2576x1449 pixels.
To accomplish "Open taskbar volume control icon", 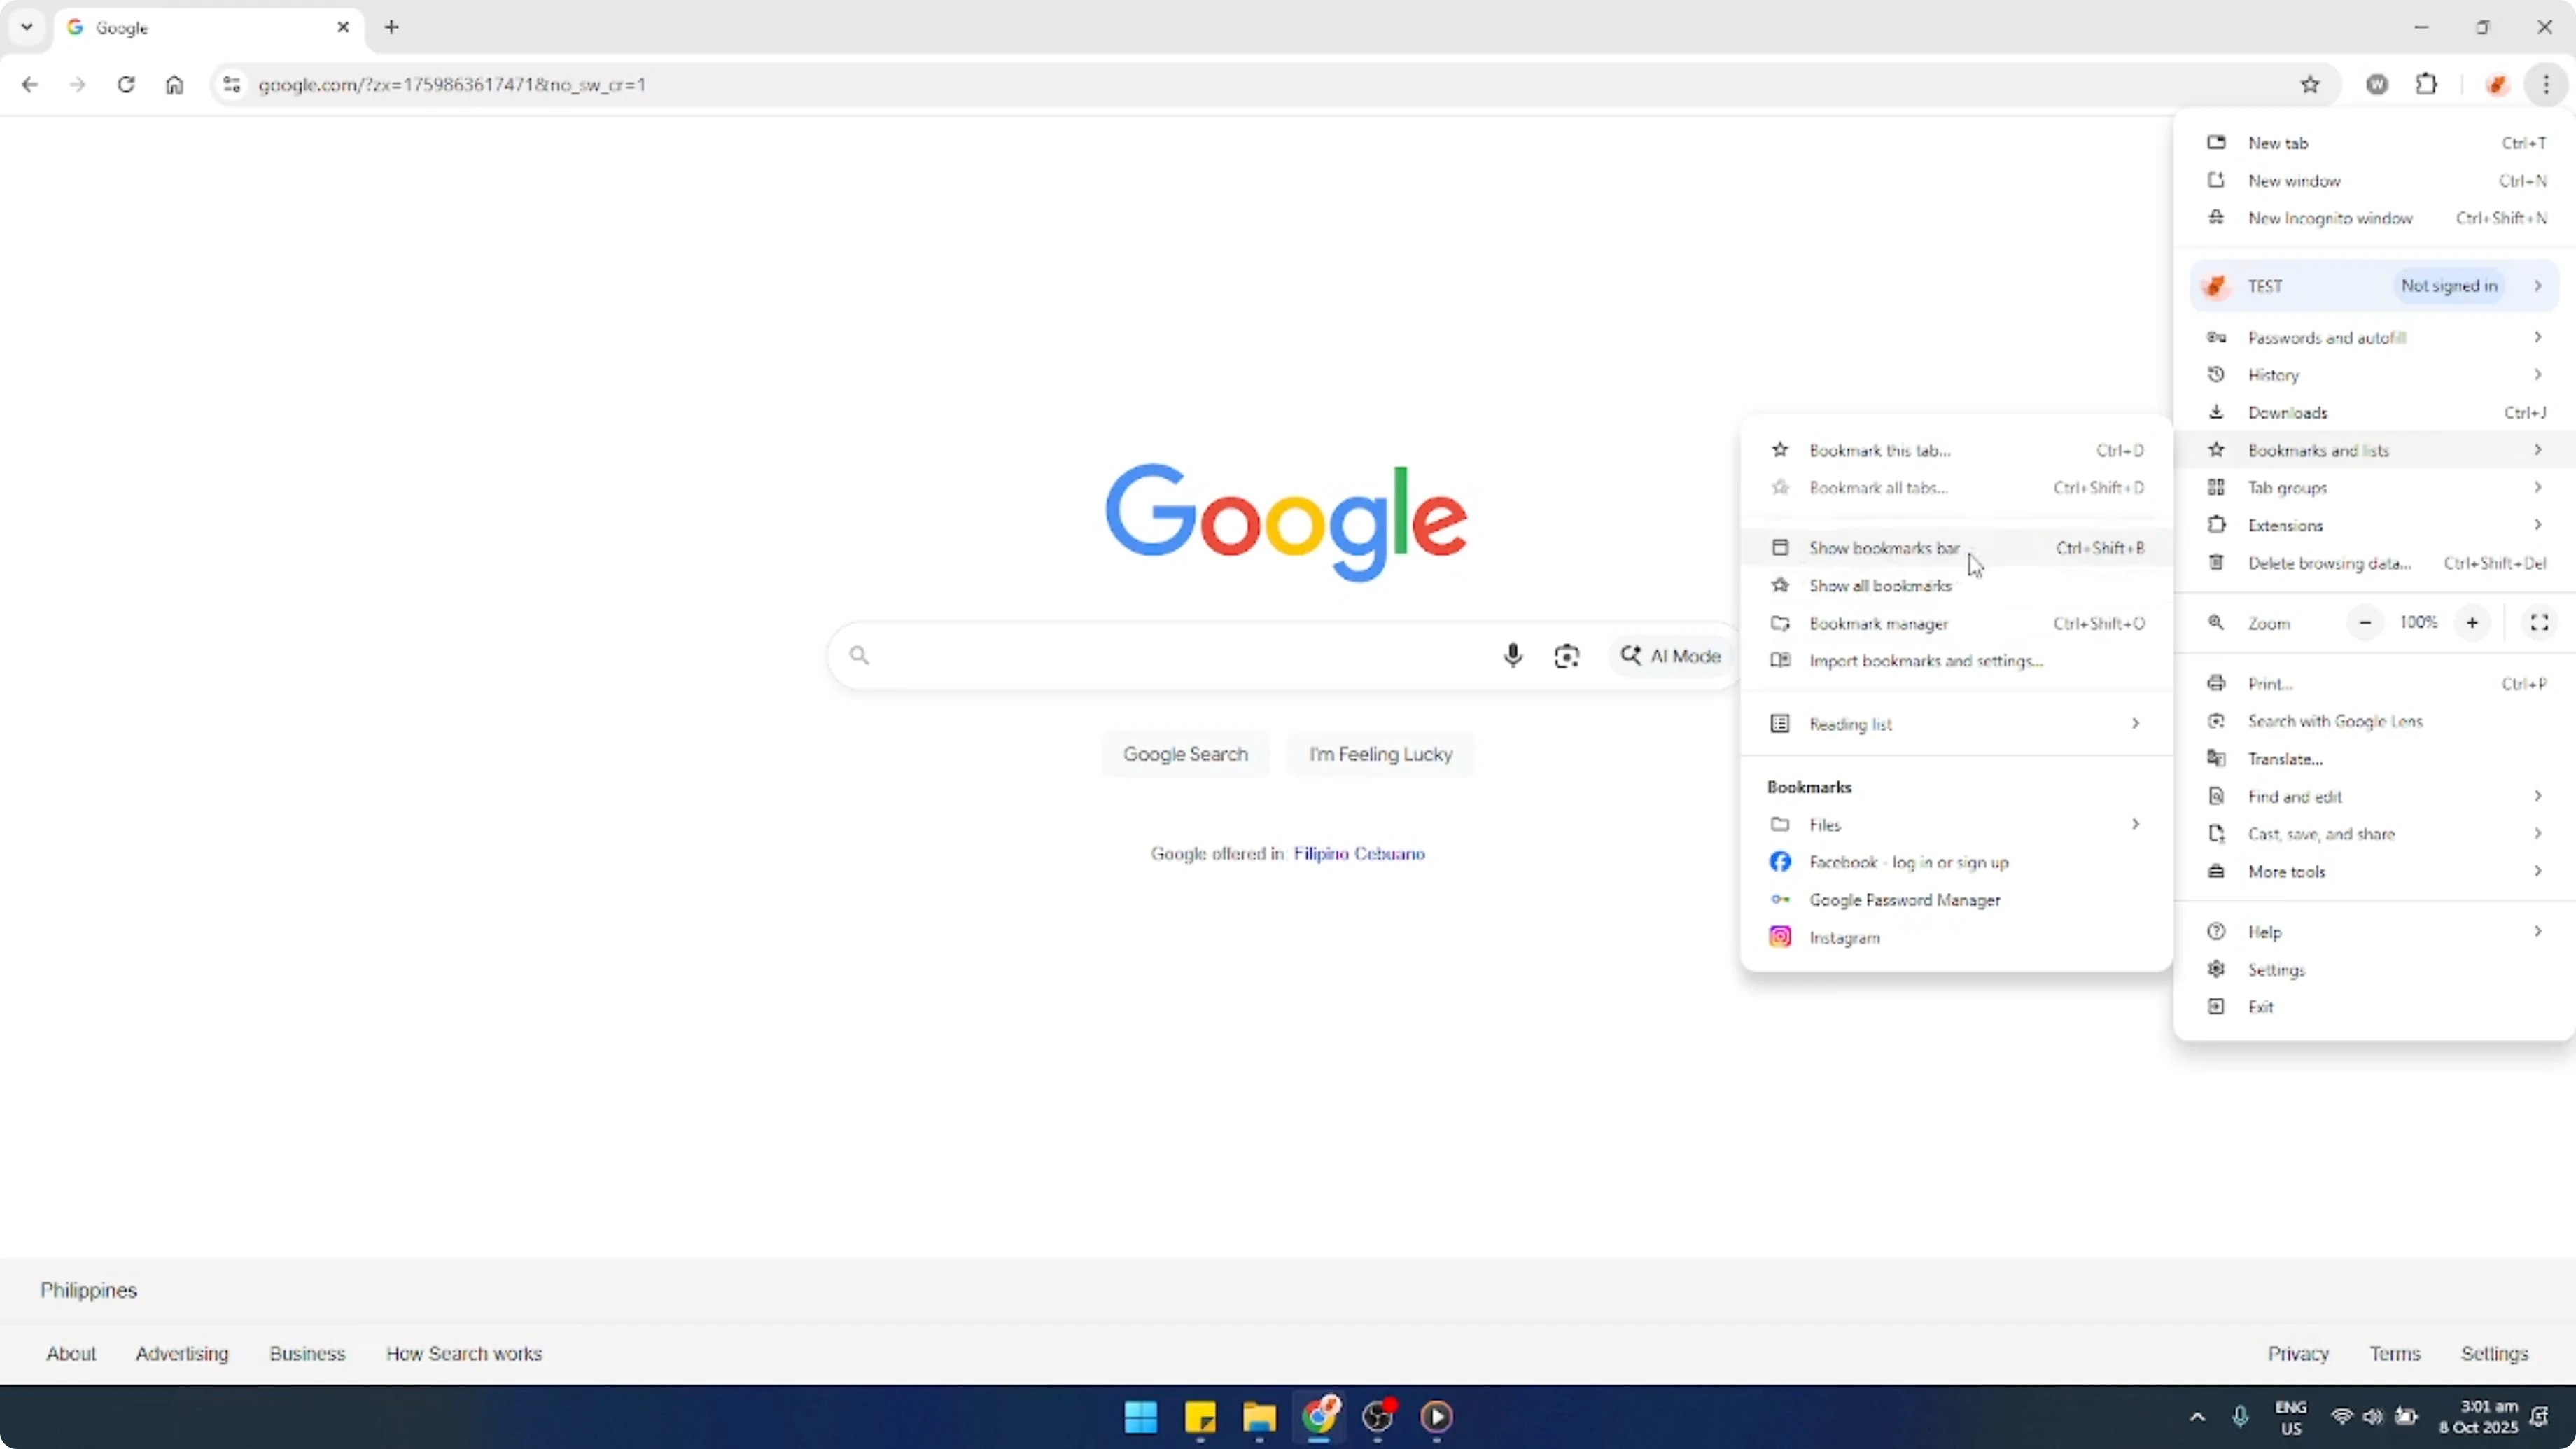I will coord(2373,1417).
